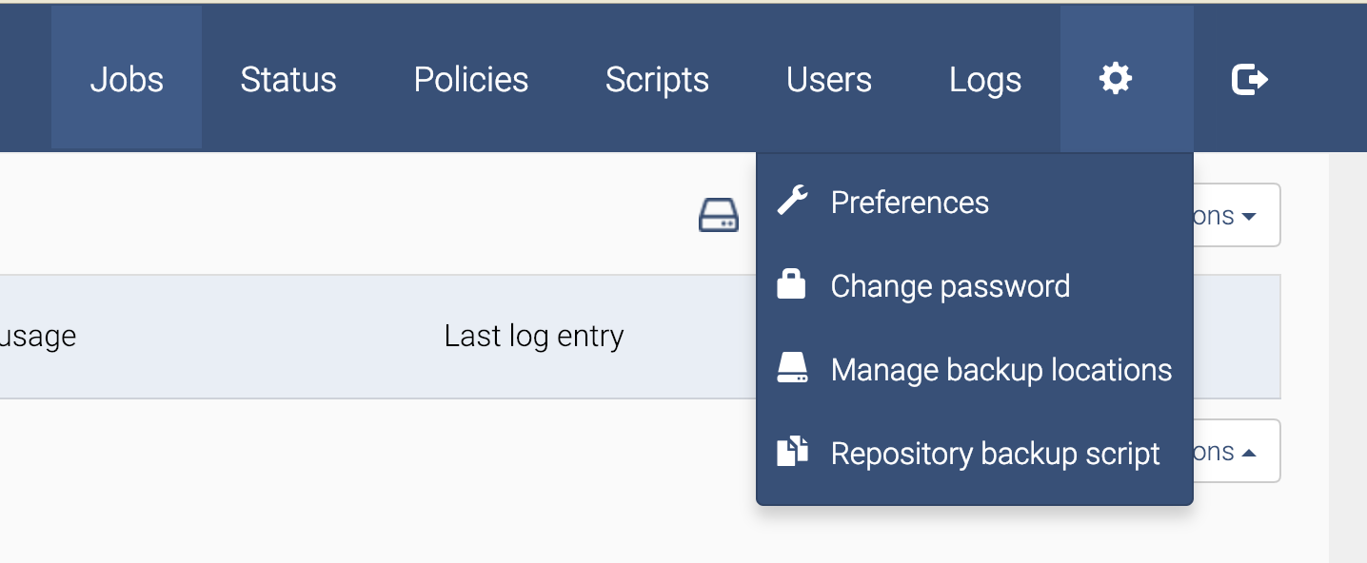1367x563 pixels.
Task: Switch to the Policies tab
Action: tap(471, 79)
